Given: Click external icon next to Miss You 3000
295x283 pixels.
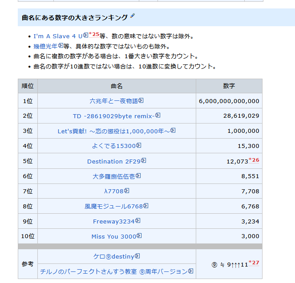Looking at the screenshot, I should pyautogui.click(x=139, y=235).
